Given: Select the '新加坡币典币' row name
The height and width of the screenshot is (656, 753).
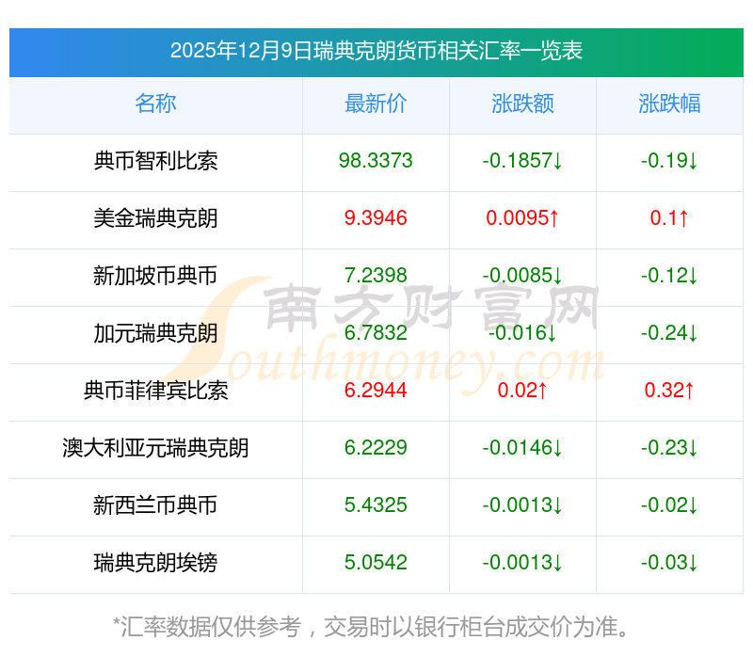Looking at the screenshot, I should [155, 276].
